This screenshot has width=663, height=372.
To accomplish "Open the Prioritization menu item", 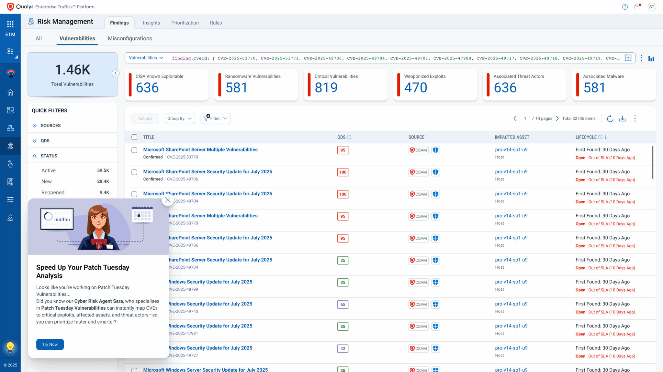I will click(x=185, y=23).
